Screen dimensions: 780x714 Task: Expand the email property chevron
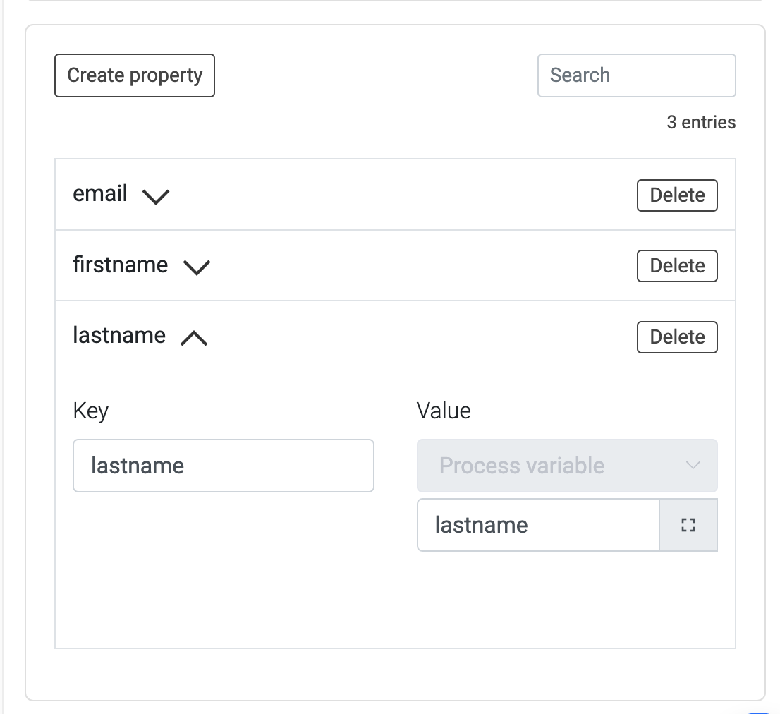pos(156,196)
